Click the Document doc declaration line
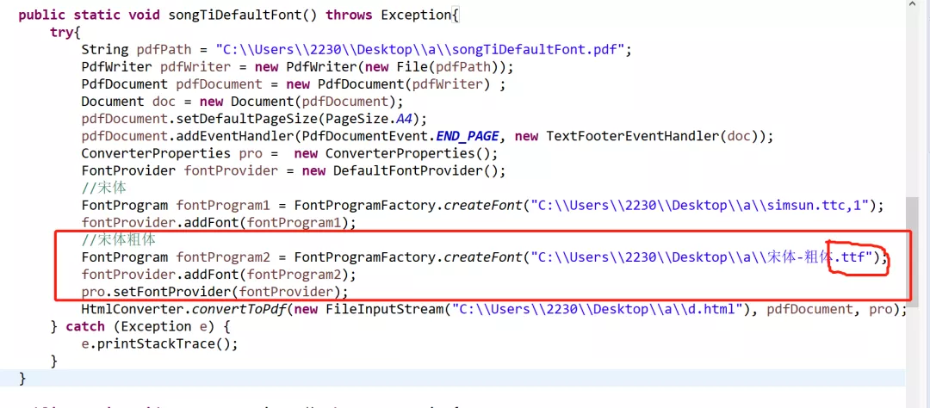 [x=243, y=102]
